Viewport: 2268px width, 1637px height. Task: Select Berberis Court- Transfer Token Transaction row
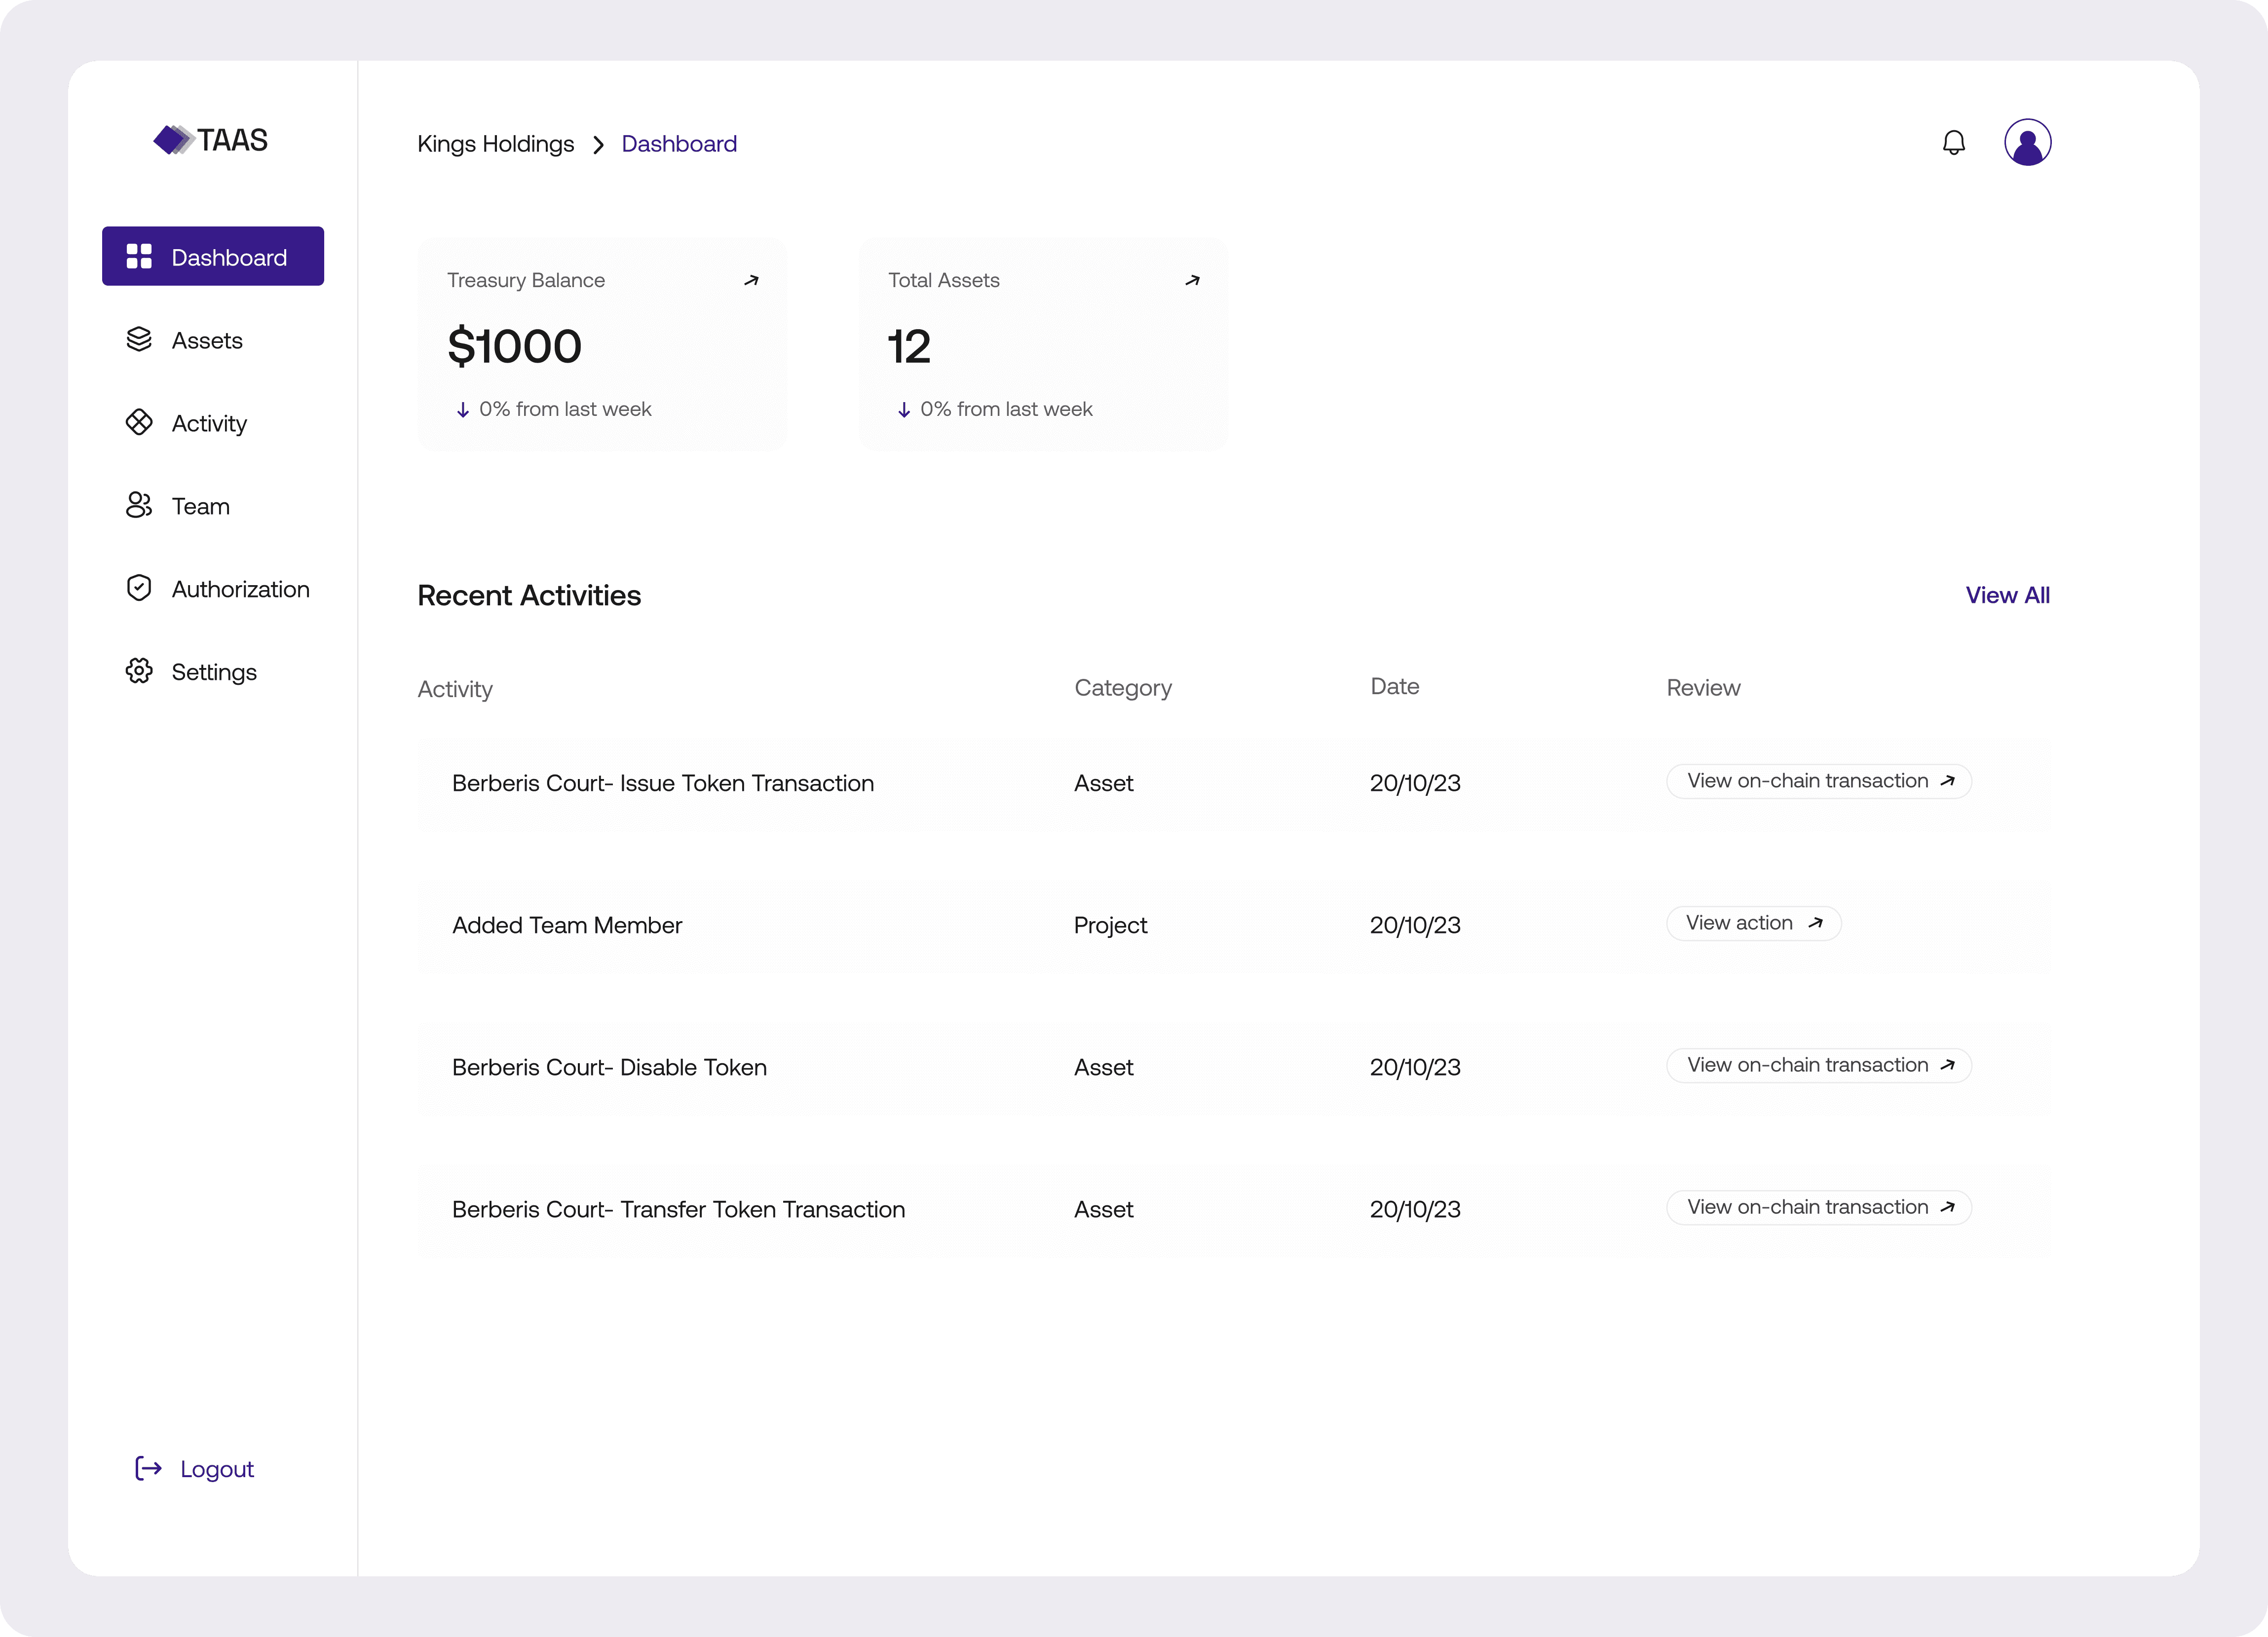tap(678, 1209)
